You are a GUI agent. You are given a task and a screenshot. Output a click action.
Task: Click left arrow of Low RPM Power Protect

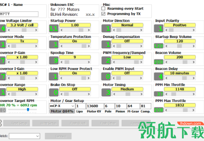point(61,78)
